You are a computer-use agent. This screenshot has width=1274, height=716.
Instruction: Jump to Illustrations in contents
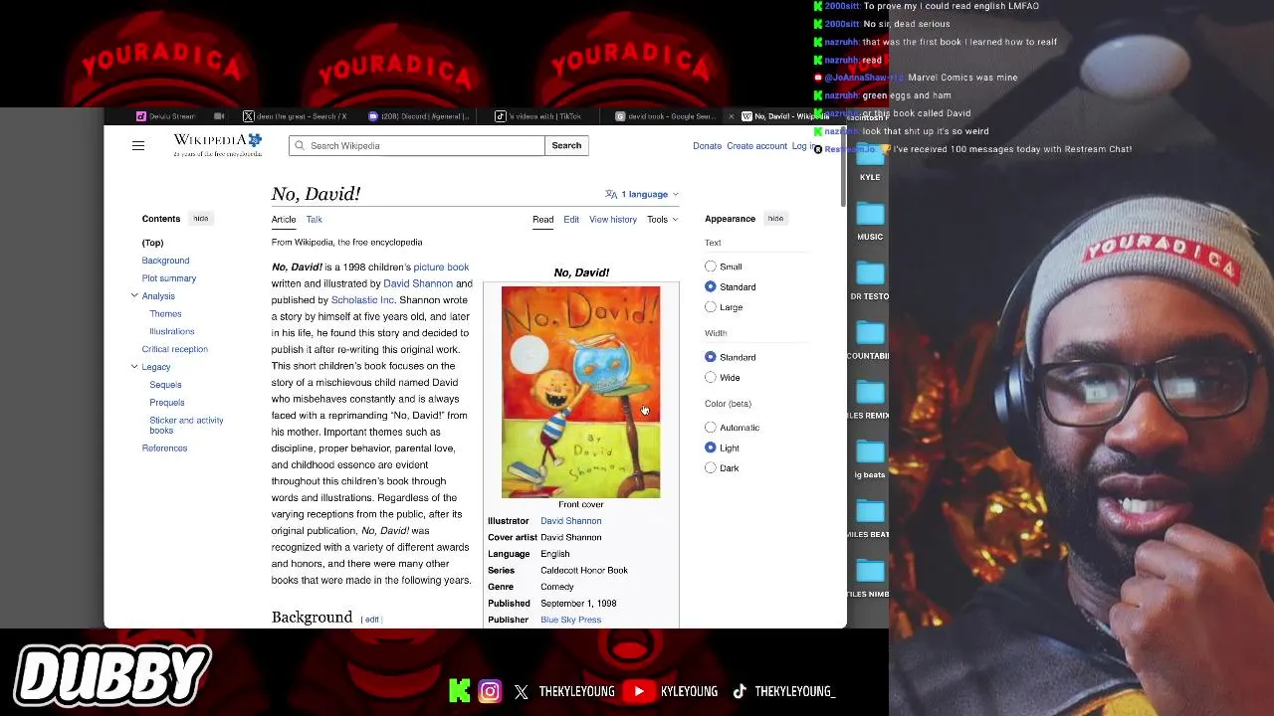click(172, 331)
